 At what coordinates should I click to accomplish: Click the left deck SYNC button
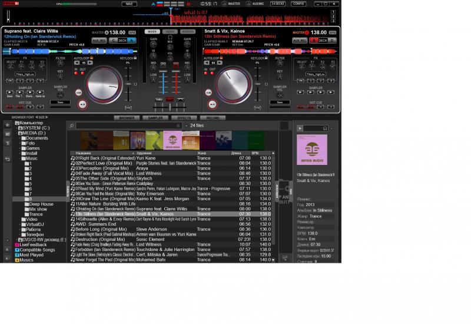point(128,108)
